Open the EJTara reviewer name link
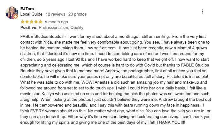This screenshot has width=216, height=126. point(27,9)
